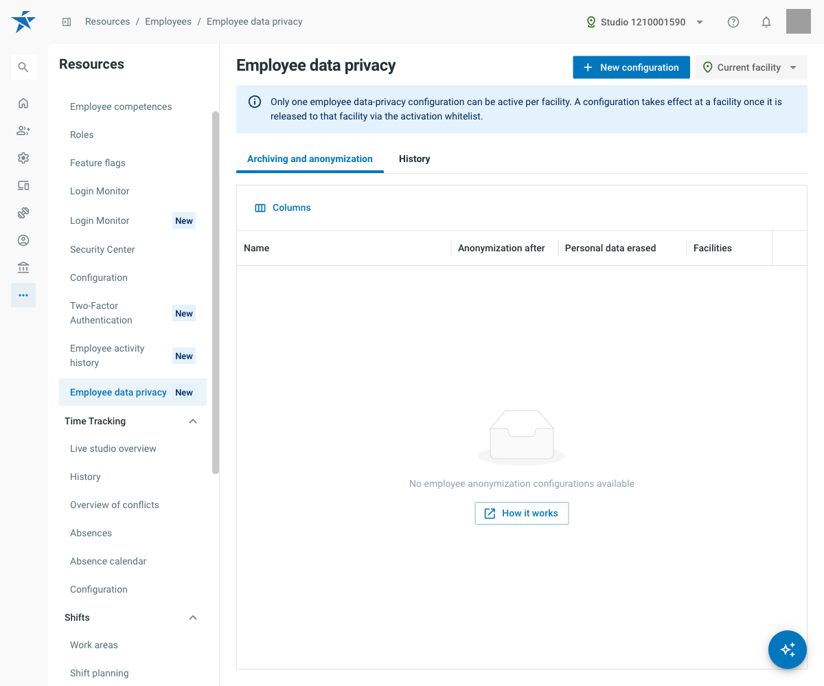Select Employee data privacy sidebar item
Viewport: 824px width, 686px height.
tap(133, 392)
